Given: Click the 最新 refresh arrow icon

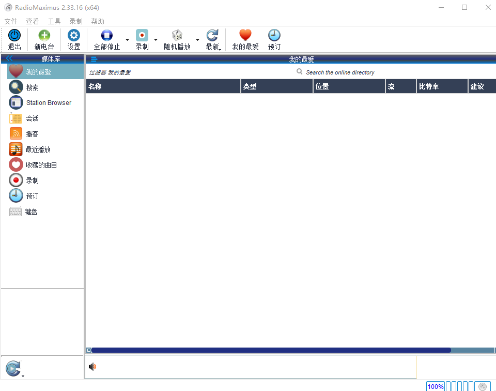Looking at the screenshot, I should point(212,36).
